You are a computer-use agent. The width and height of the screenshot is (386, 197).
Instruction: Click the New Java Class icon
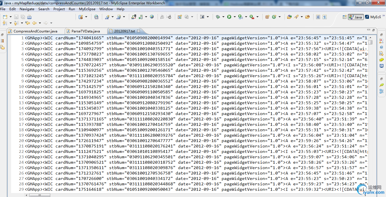click(274, 17)
